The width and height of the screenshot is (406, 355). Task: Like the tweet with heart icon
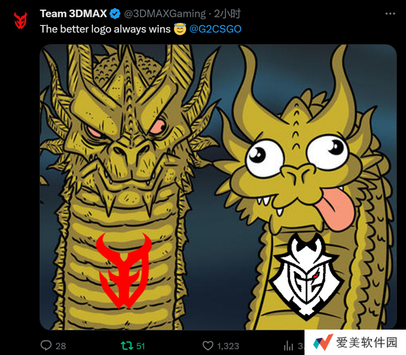click(208, 346)
